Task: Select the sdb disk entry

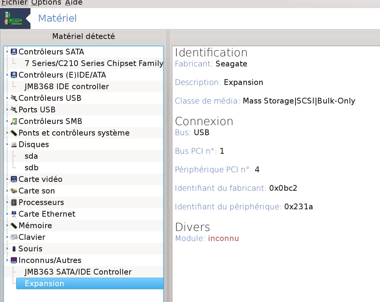Action: [x=31, y=168]
